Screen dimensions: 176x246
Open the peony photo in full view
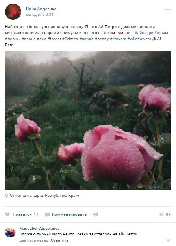[88, 120]
